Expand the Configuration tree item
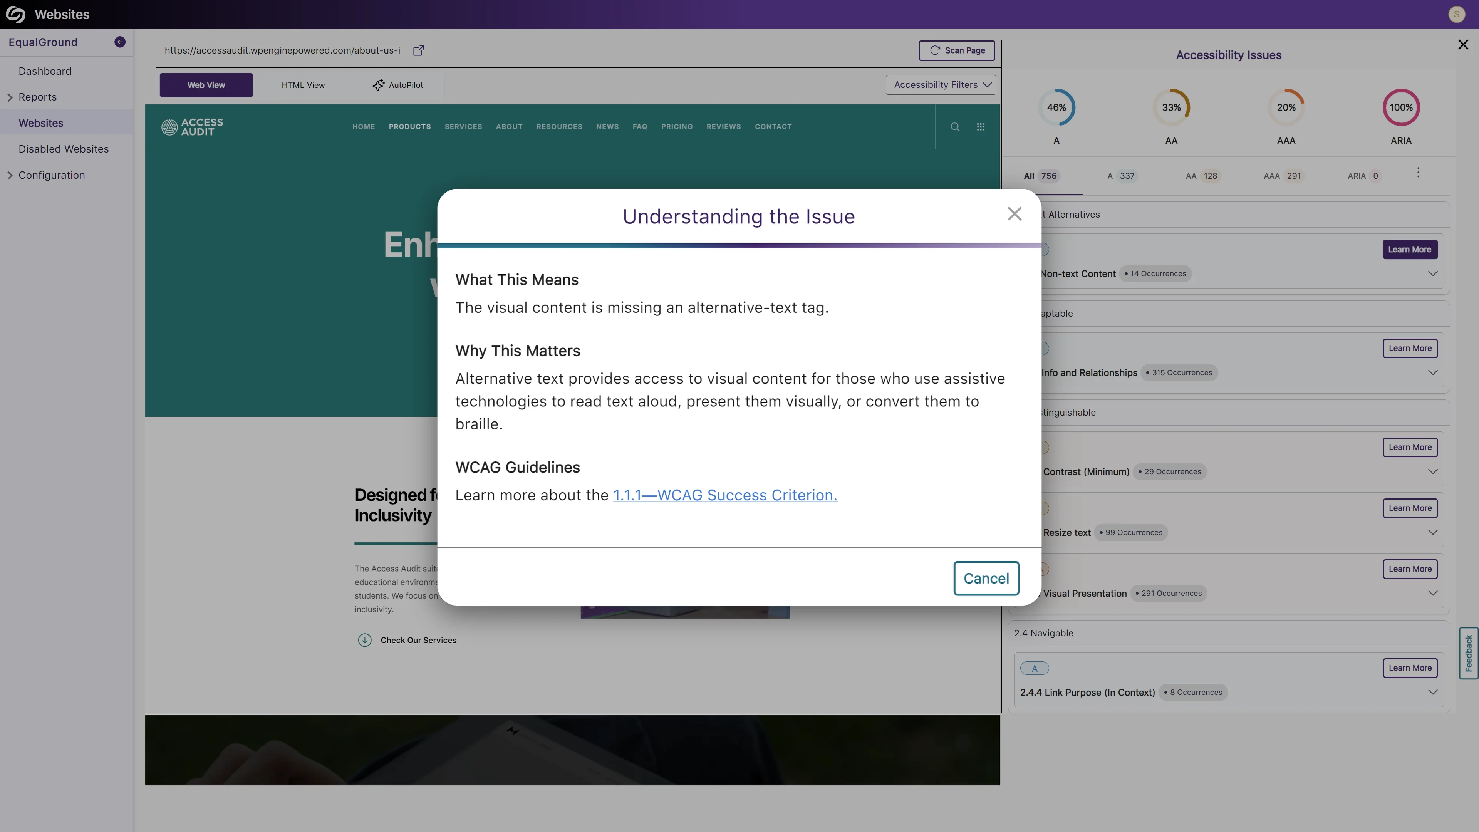Viewport: 1479px width, 832px height. click(x=10, y=176)
